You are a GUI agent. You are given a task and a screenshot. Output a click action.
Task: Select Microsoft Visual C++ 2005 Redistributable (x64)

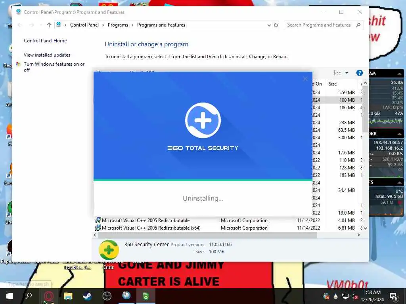[229, 228]
